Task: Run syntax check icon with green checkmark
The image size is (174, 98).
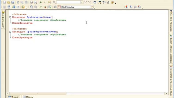Action: click(x=50, y=7)
